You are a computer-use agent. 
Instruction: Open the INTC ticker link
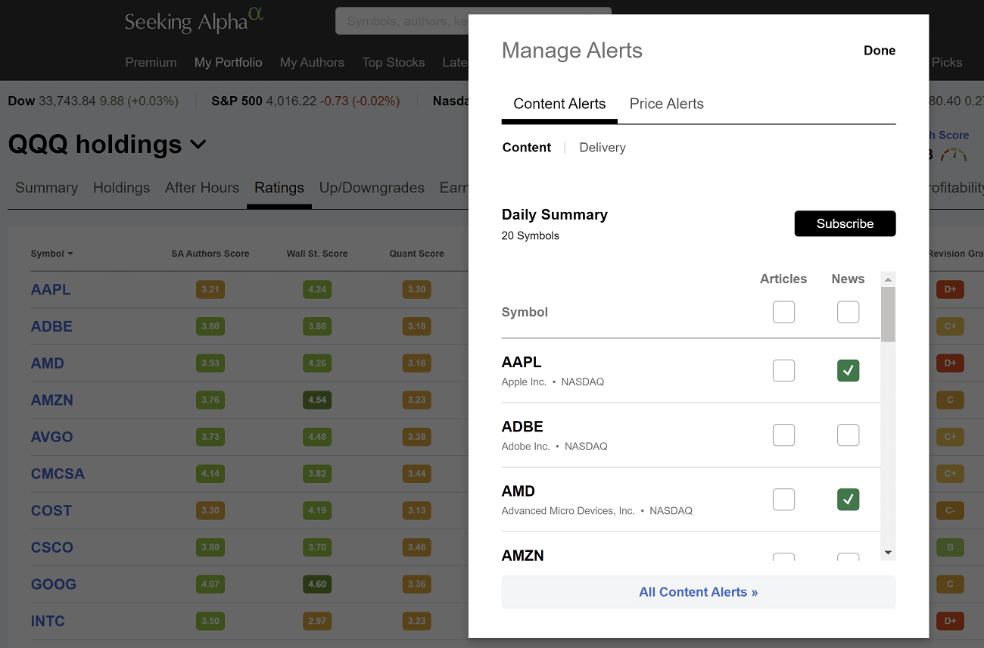point(48,621)
